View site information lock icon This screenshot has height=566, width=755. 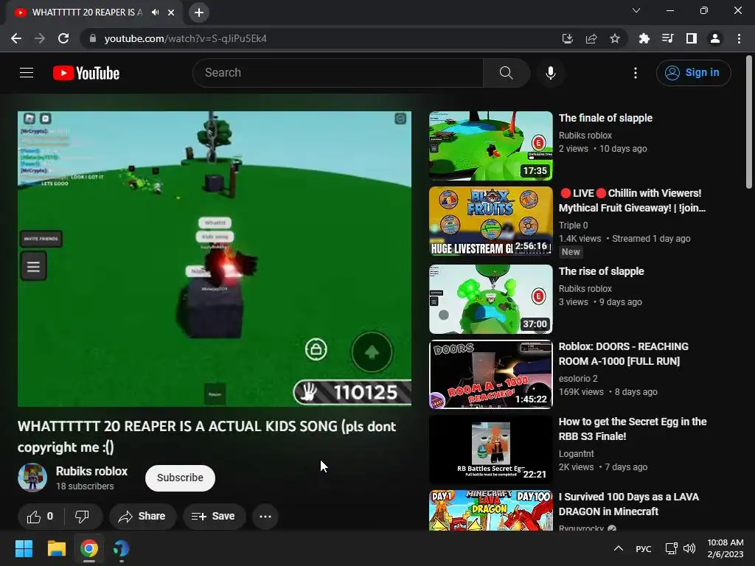pyautogui.click(x=93, y=38)
